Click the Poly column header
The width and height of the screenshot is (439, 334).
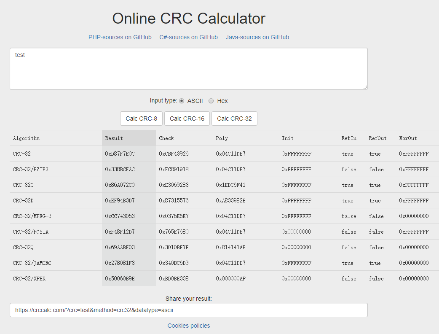222,138
